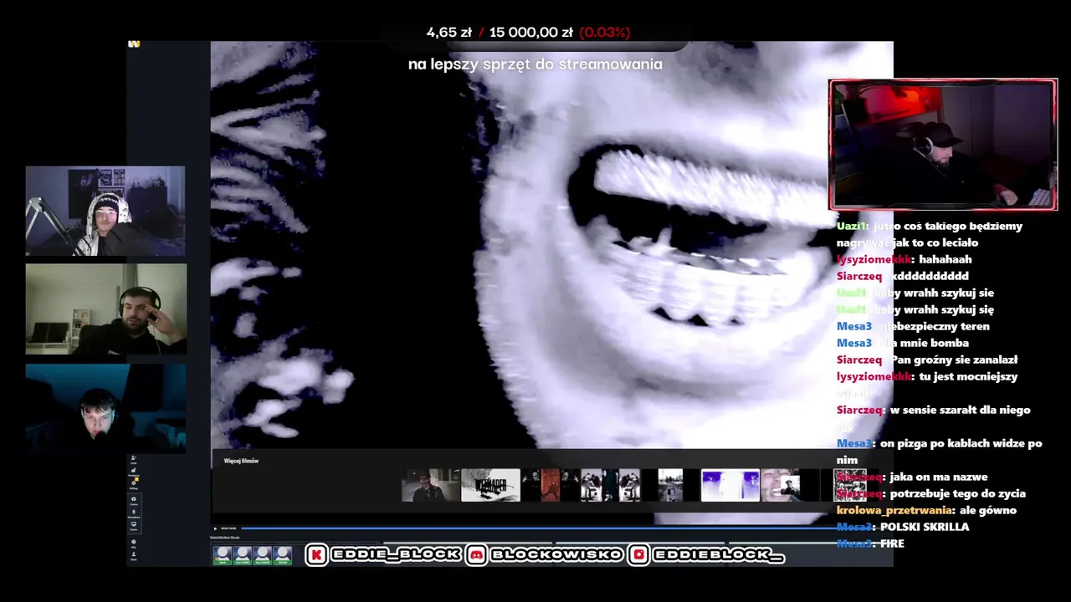
Task: Select the first participant avatar tile
Action: tap(223, 554)
